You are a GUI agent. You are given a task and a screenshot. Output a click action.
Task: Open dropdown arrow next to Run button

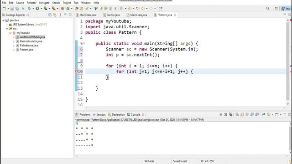coord(41,8)
